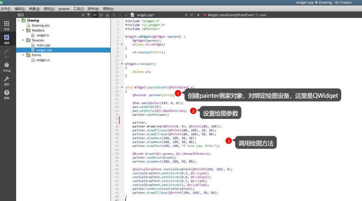The height and width of the screenshot is (201, 362).
Task: Select widget.ui under Forms
Action: (x=43, y=60)
